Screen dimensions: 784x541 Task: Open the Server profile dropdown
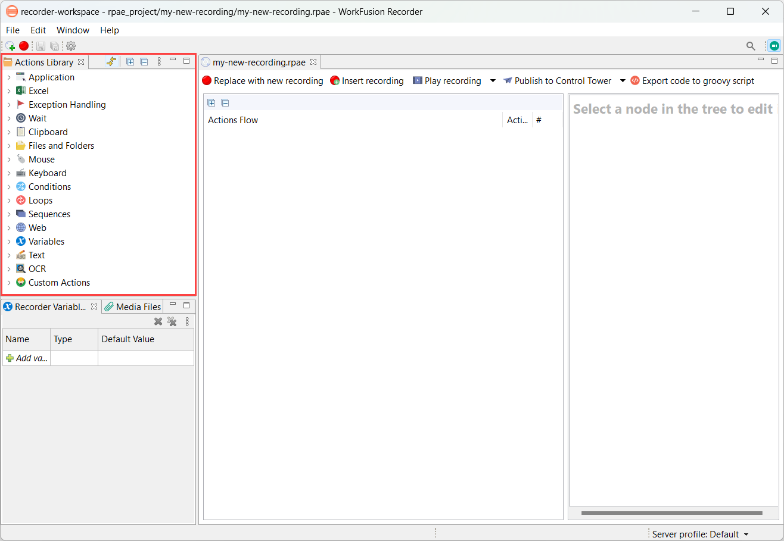pyautogui.click(x=701, y=534)
